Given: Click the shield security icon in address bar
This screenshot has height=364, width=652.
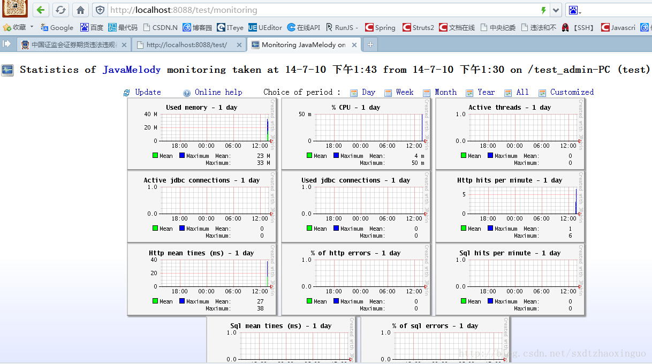Looking at the screenshot, I should 100,10.
